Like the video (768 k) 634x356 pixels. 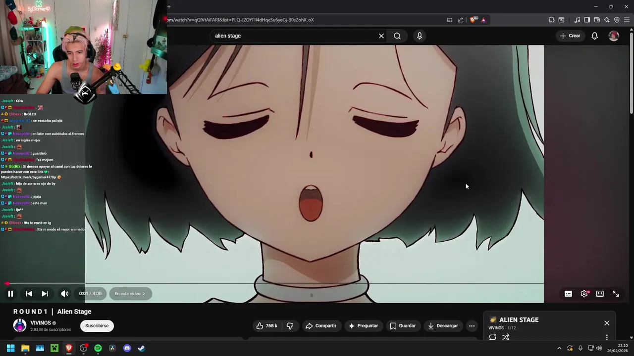tap(266, 326)
